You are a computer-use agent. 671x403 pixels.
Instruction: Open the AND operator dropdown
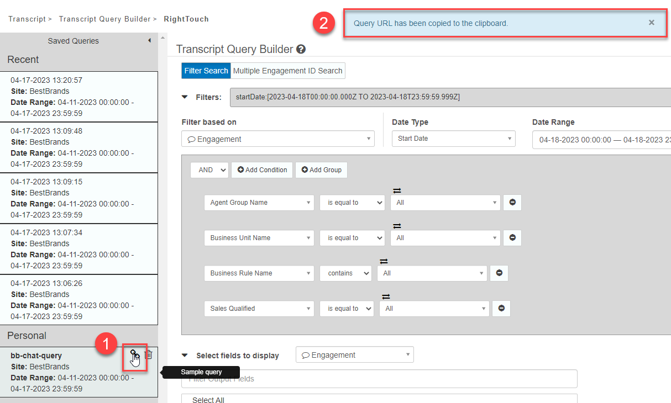click(x=209, y=170)
